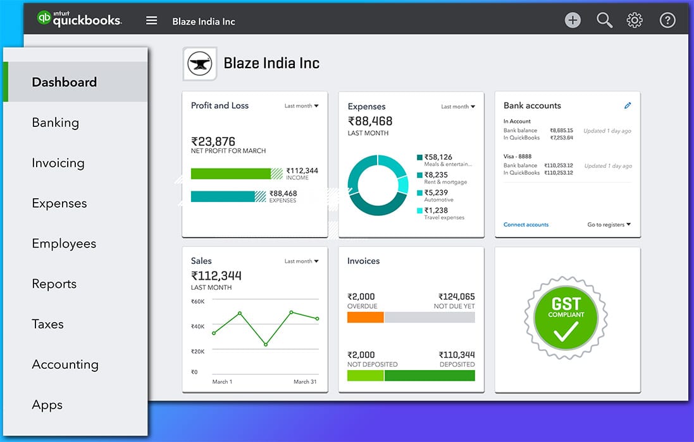
Task: Open the Reports section
Action: point(54,284)
